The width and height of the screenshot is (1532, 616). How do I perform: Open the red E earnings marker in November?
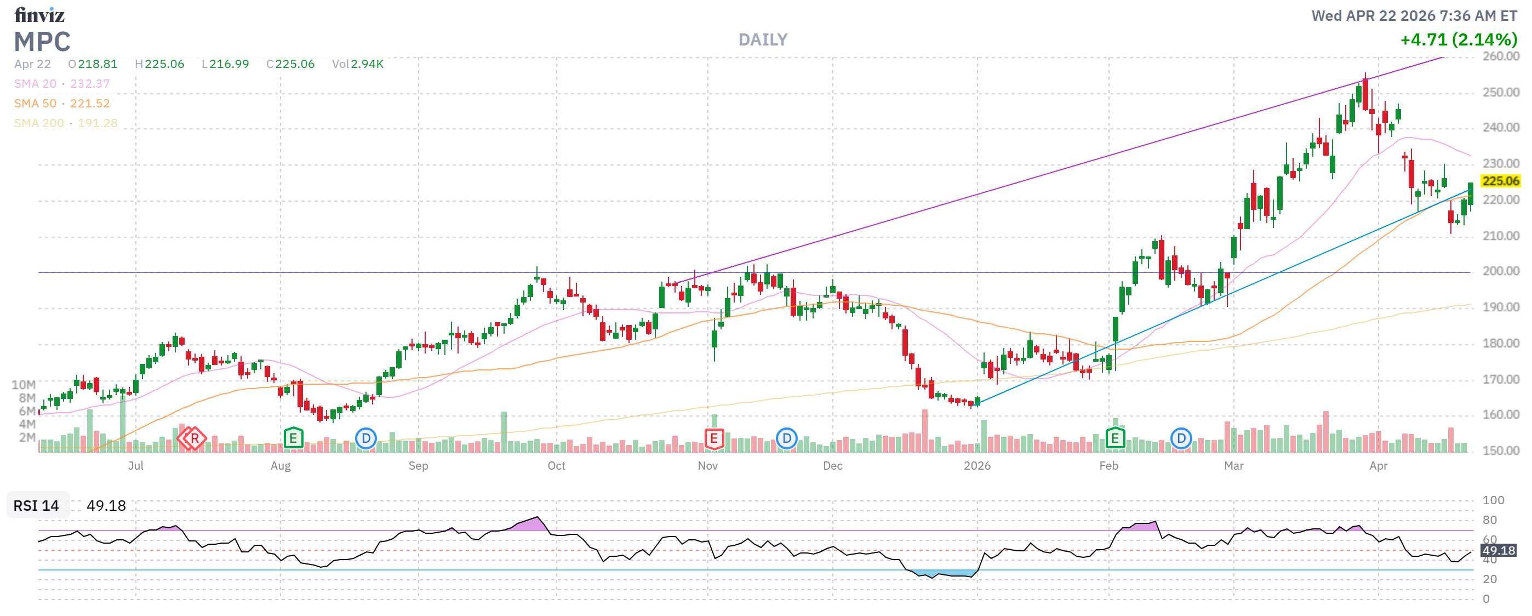[713, 439]
